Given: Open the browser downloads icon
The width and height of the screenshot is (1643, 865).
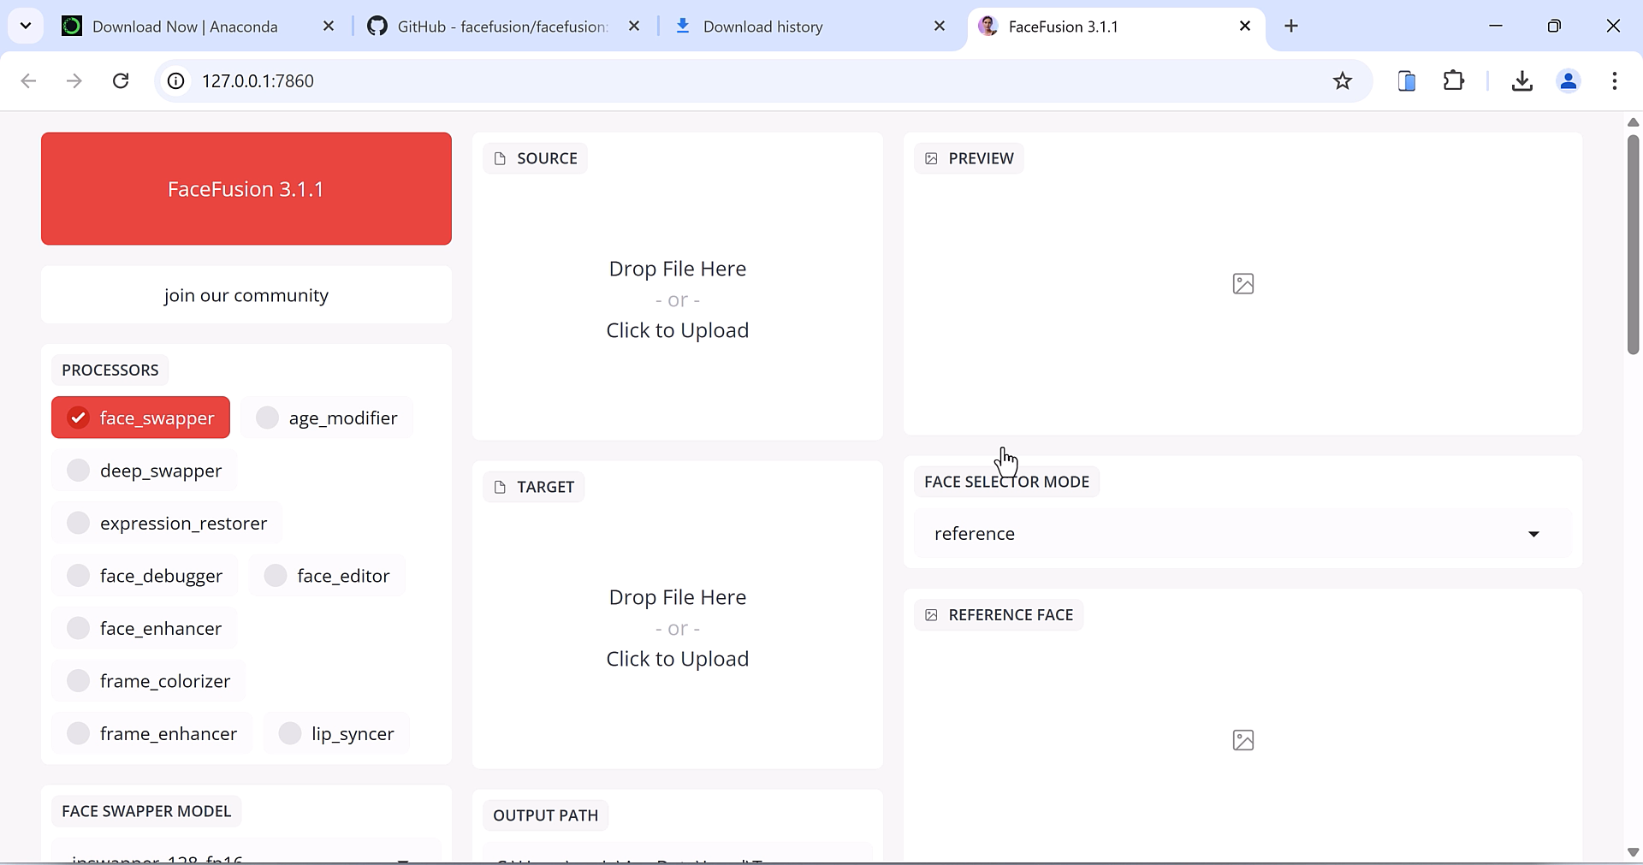Looking at the screenshot, I should point(1521,80).
